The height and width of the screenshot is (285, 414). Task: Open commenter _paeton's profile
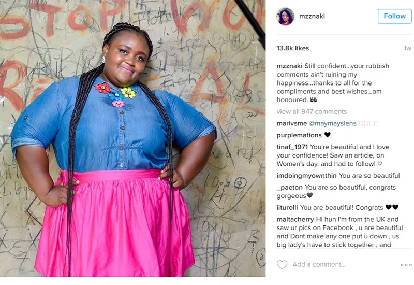[290, 188]
